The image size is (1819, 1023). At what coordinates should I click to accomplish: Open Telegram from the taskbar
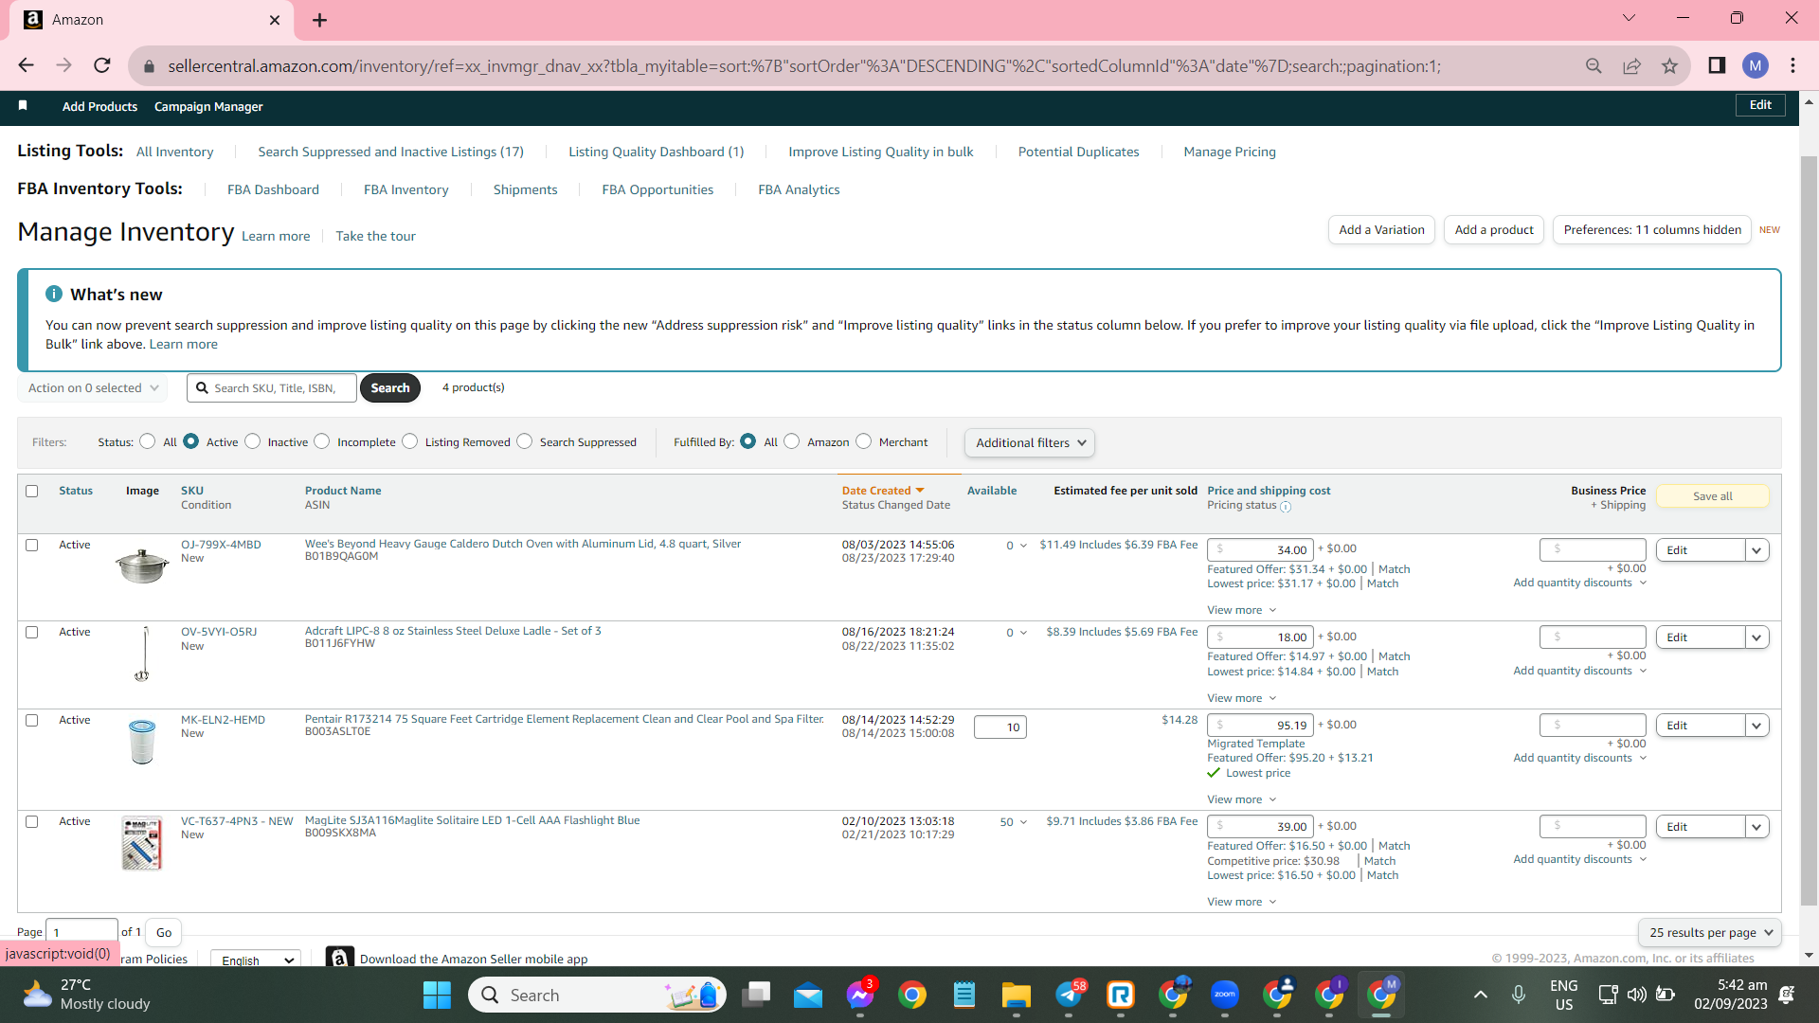[x=1069, y=995]
